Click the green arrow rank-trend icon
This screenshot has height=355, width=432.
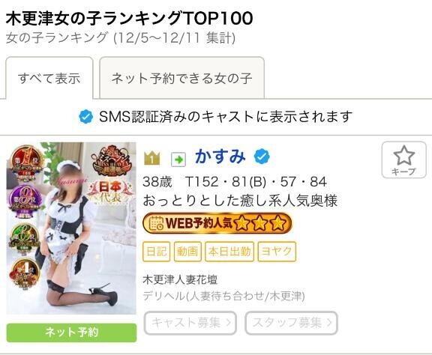(x=178, y=160)
